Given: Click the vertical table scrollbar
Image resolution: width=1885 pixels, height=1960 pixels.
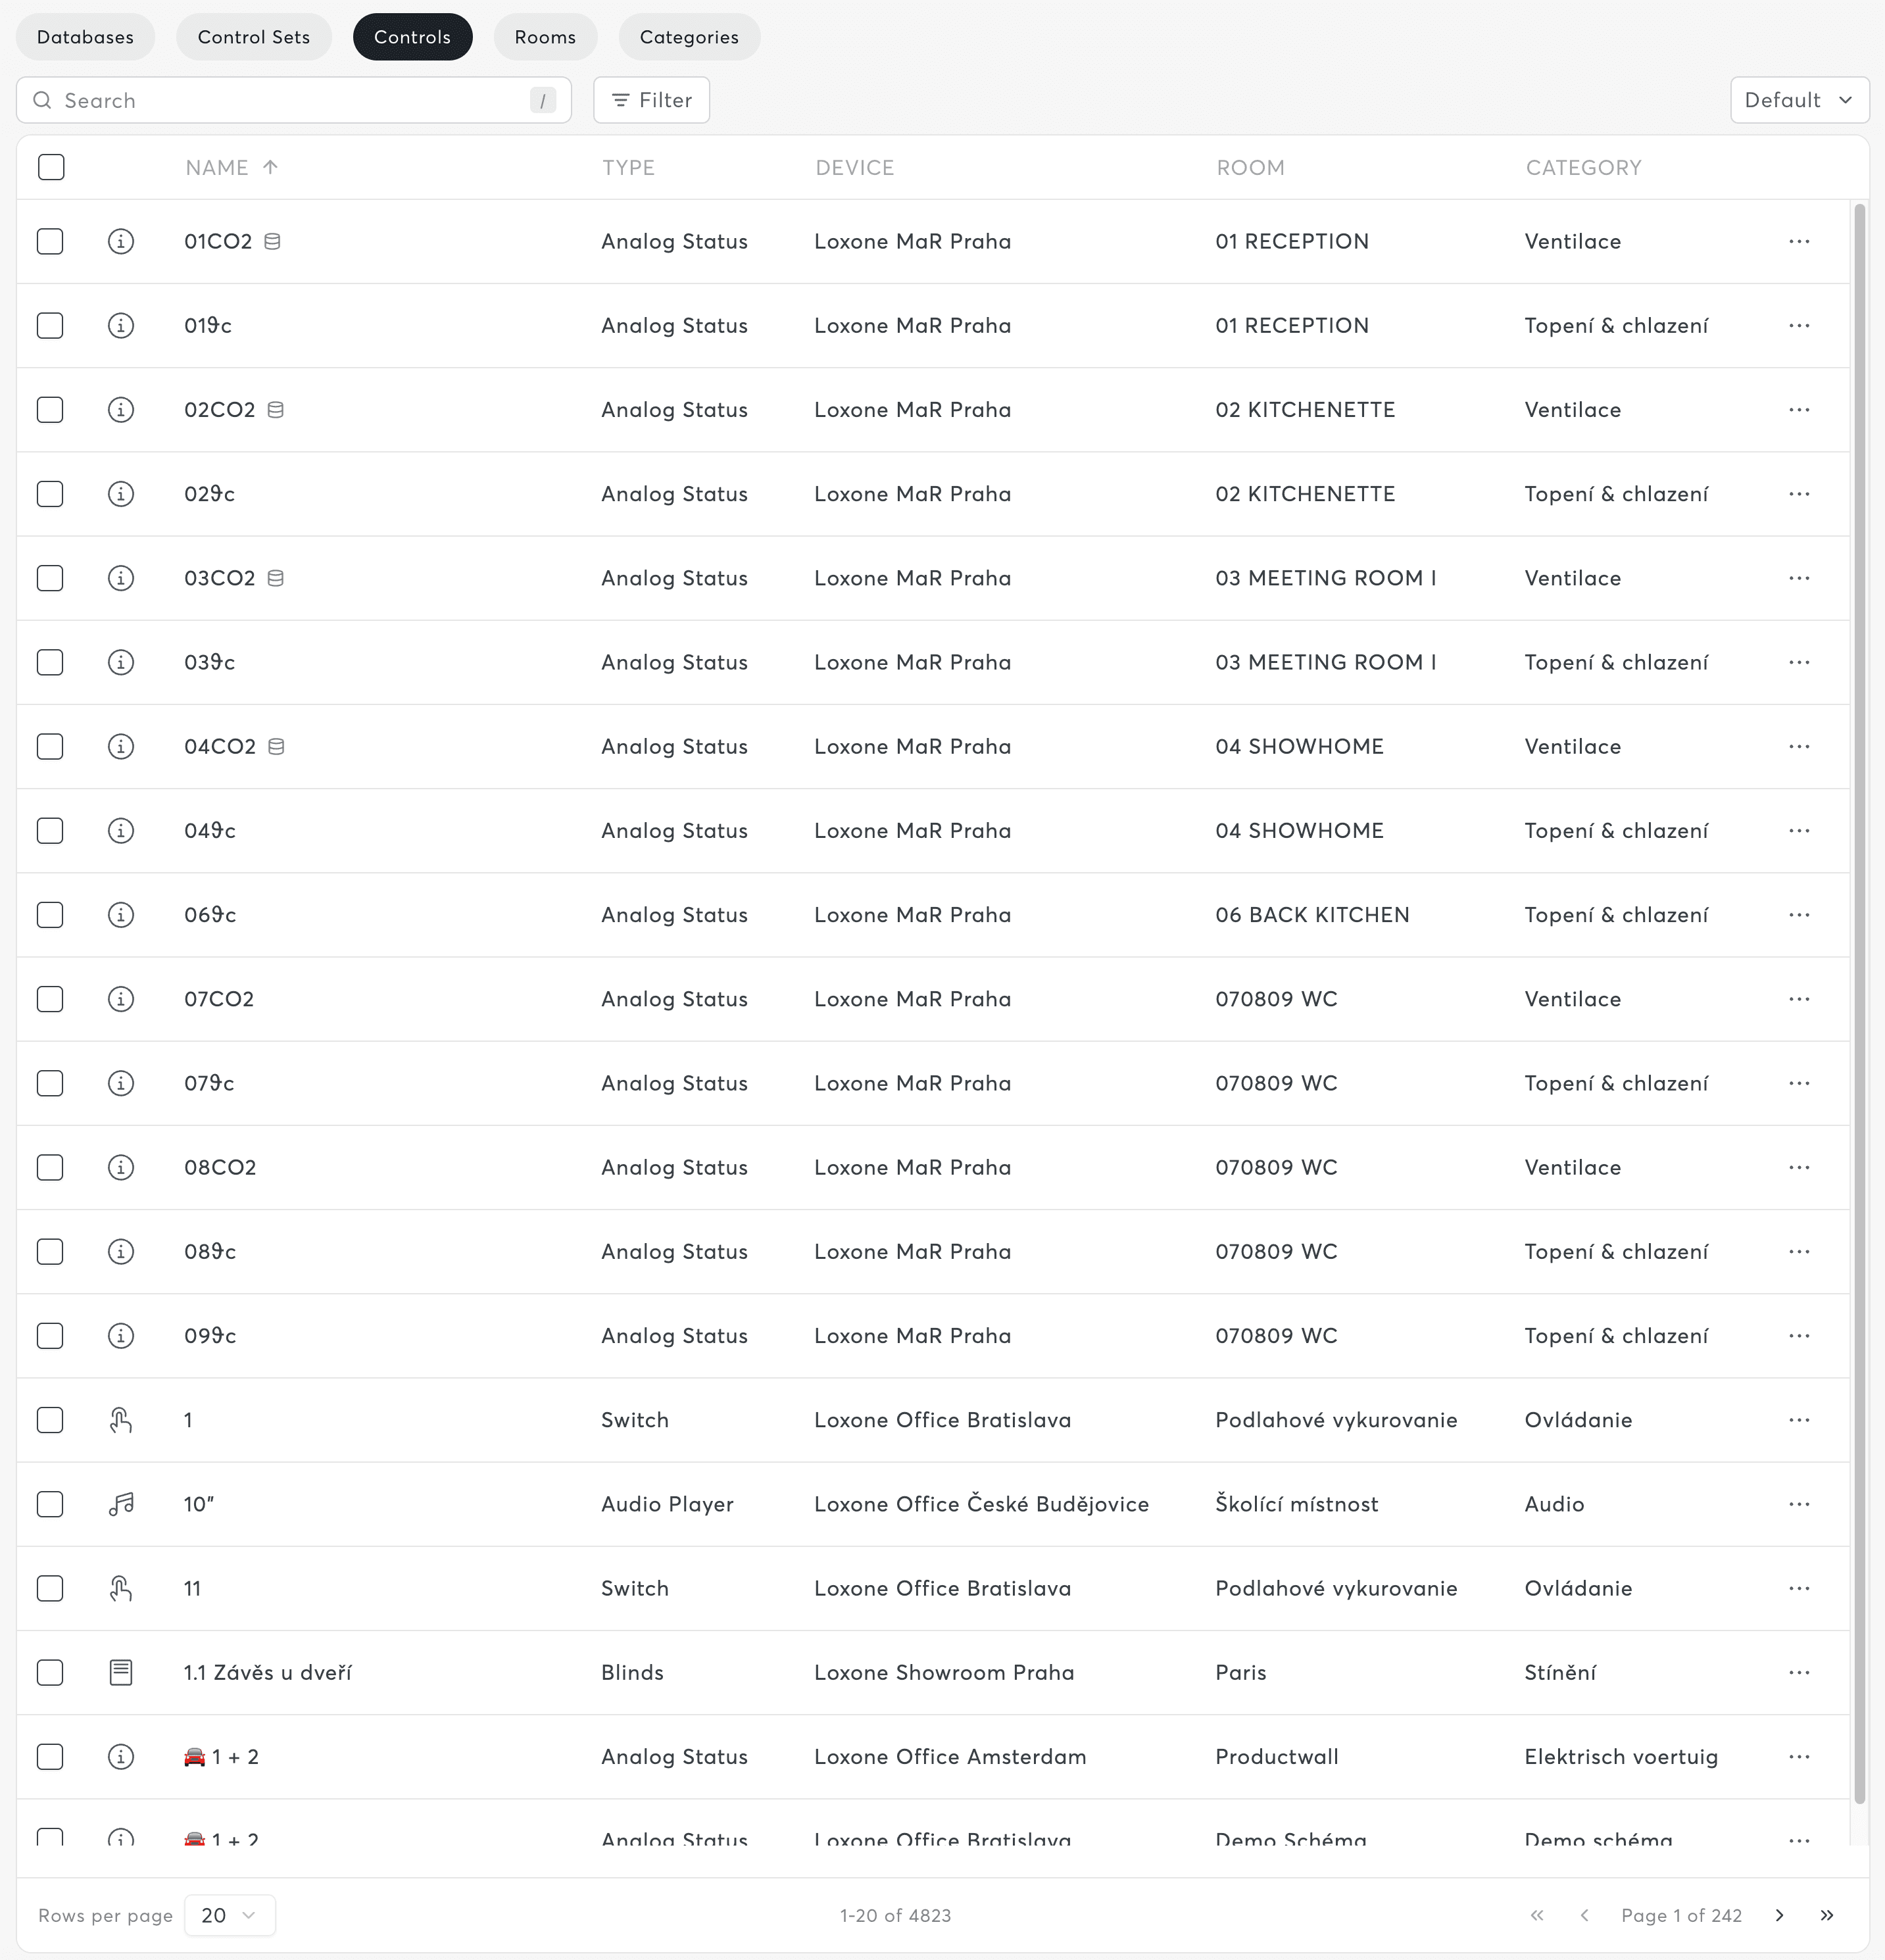Looking at the screenshot, I should coord(1860,1004).
